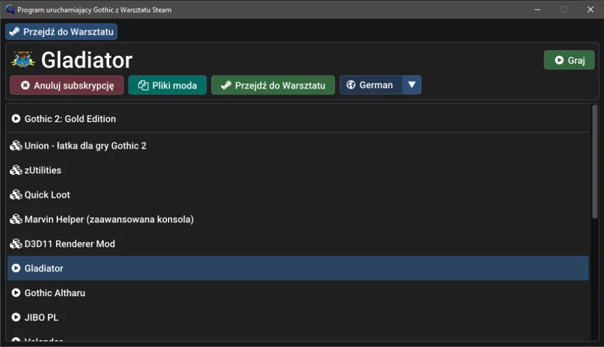Viewport: 604px width, 347px height.
Task: Open Pliki moda files button
Action: pyautogui.click(x=167, y=85)
